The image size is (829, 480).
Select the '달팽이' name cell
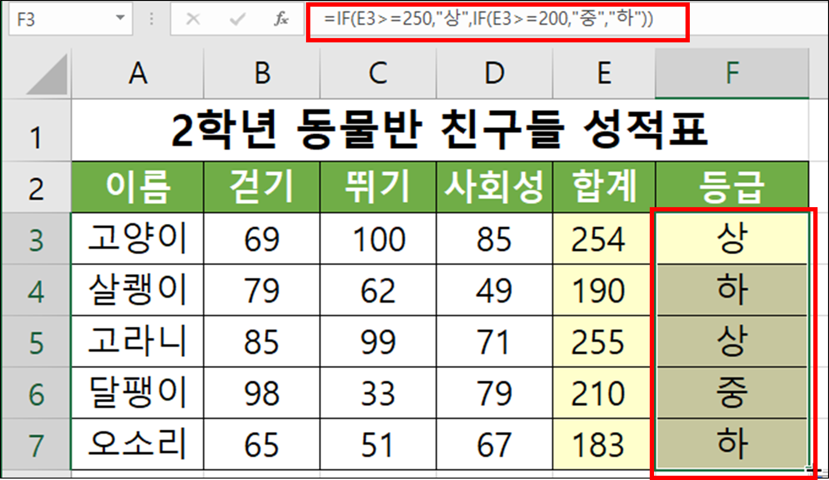pos(138,393)
